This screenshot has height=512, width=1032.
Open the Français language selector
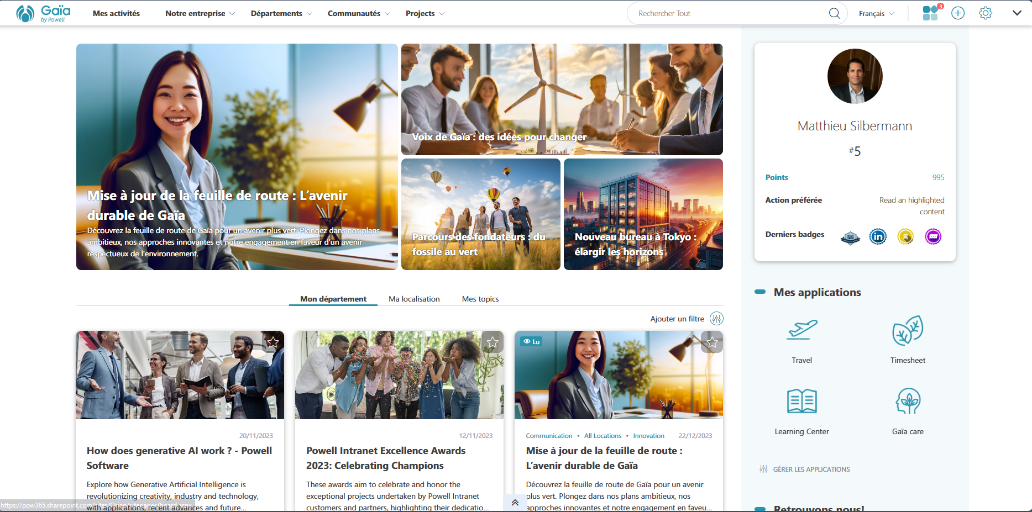click(876, 13)
